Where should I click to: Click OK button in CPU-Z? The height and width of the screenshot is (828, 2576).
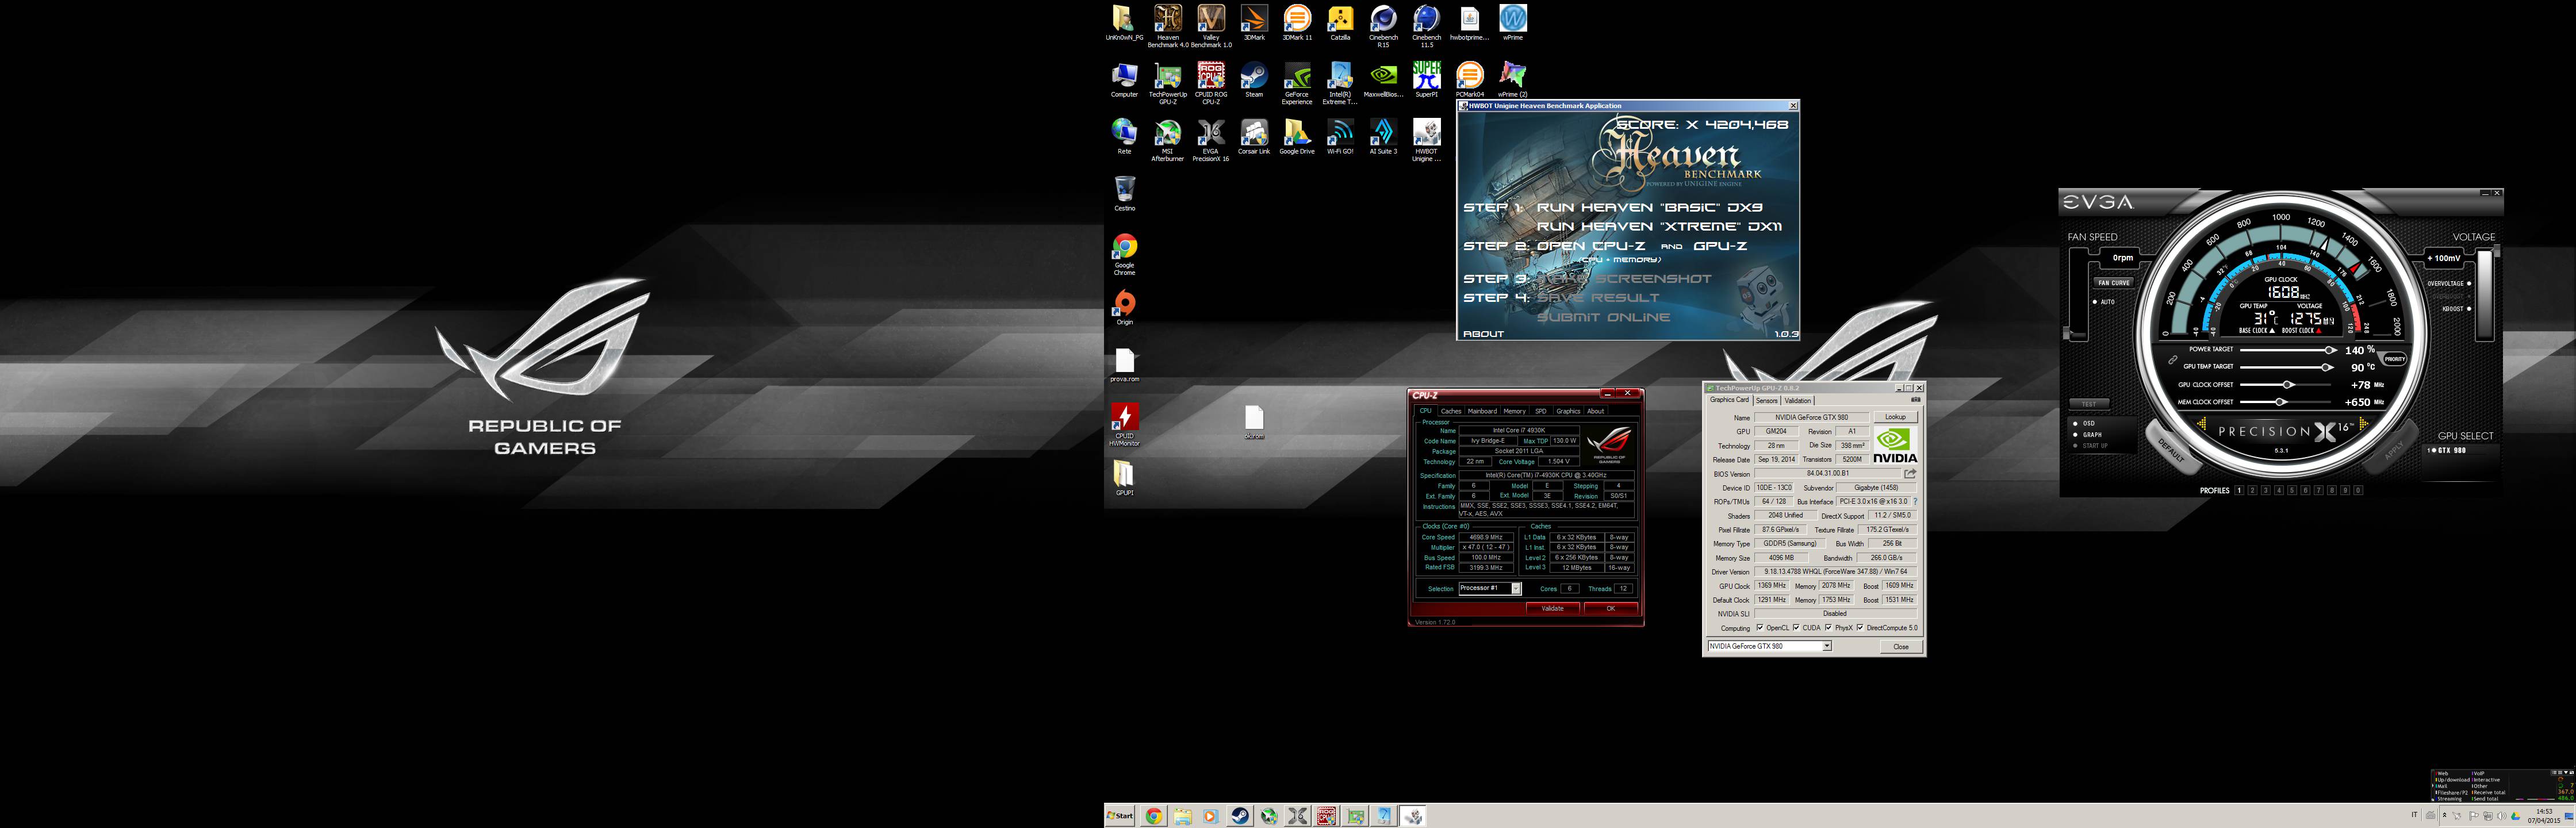(1611, 608)
